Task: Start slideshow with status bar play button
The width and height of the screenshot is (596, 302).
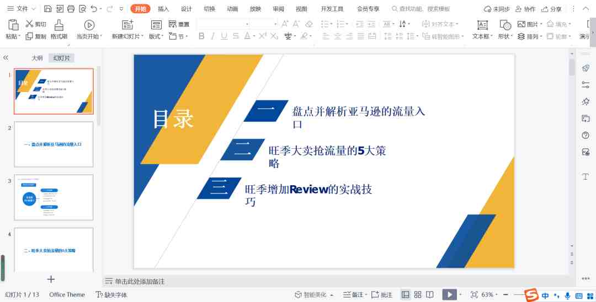Action: (x=449, y=295)
